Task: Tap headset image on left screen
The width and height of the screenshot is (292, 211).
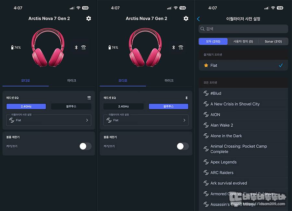Action: [48, 47]
